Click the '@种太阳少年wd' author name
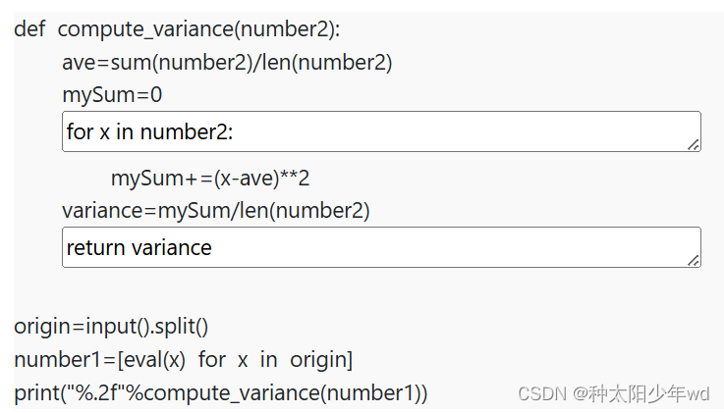Image resolution: width=724 pixels, height=413 pixels. (x=640, y=394)
